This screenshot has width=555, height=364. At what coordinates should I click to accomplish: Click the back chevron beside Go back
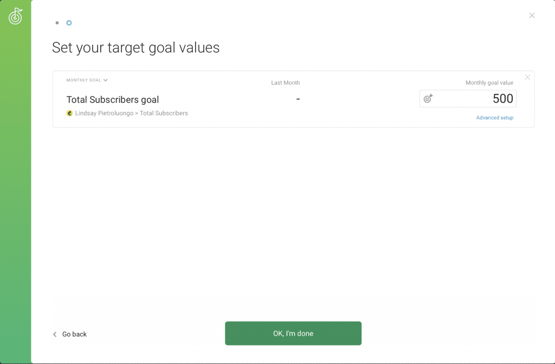pyautogui.click(x=54, y=334)
